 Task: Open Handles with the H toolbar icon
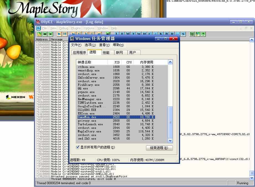point(144,34)
